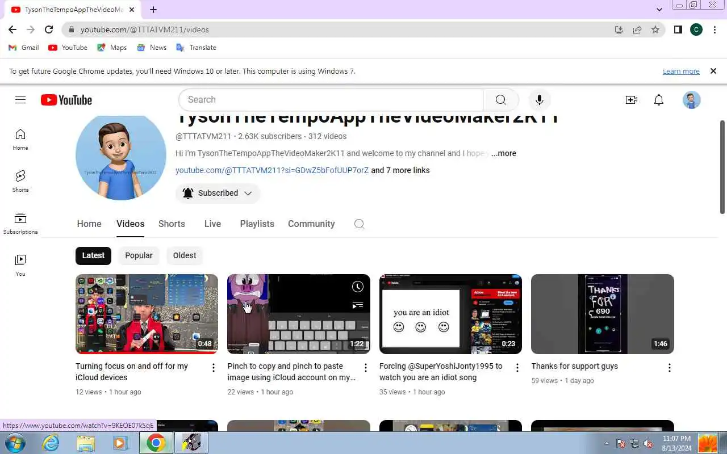Launch Internet Explorer from the taskbar
The width and height of the screenshot is (727, 454).
pyautogui.click(x=51, y=443)
